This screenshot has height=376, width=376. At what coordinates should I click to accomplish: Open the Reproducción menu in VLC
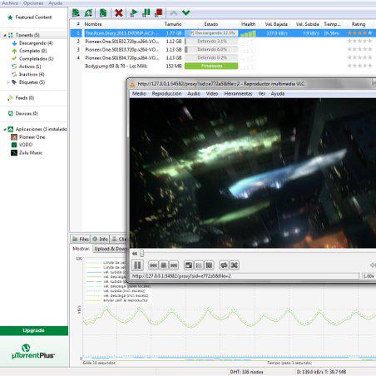[x=166, y=94]
